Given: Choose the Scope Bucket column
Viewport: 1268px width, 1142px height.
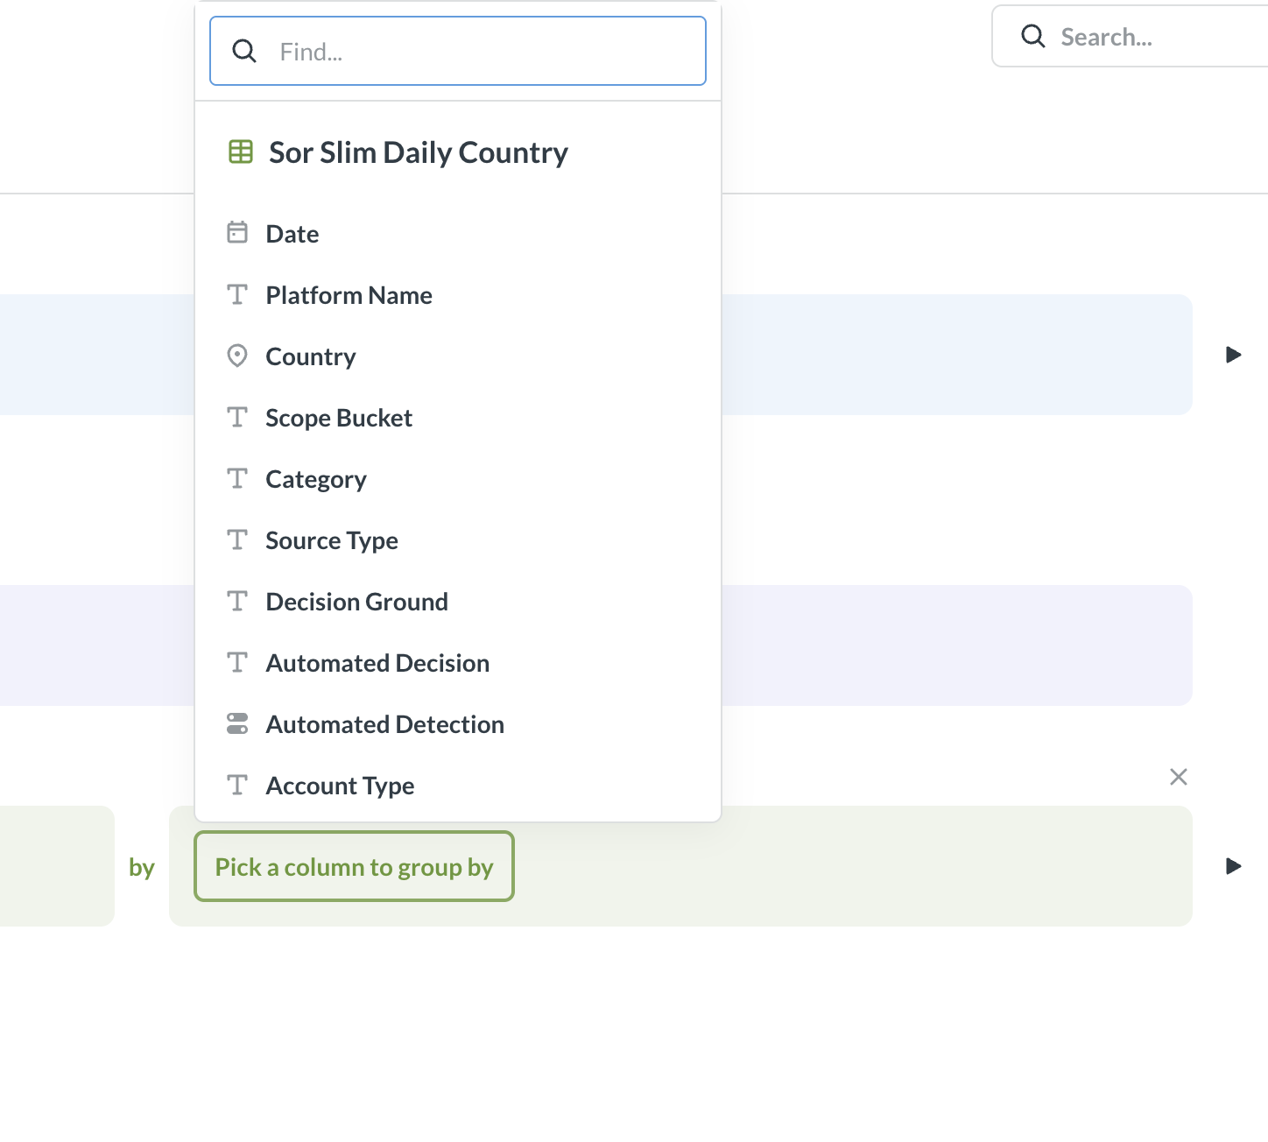Looking at the screenshot, I should pos(458,418).
